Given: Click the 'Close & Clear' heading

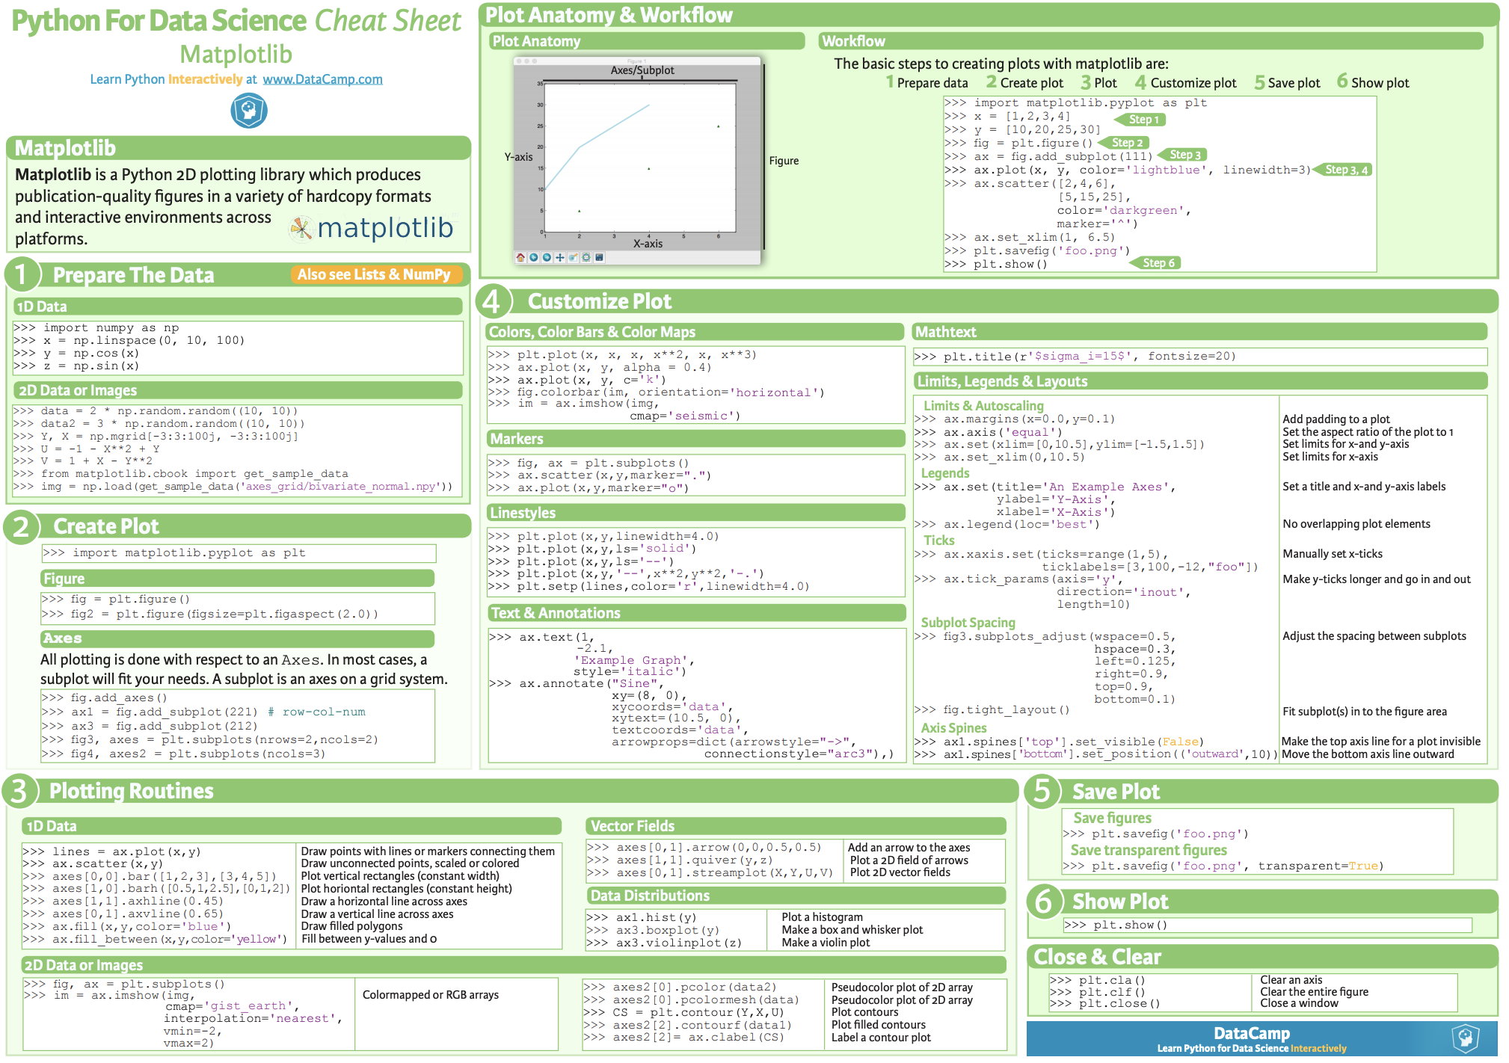Looking at the screenshot, I should [x=1097, y=957].
